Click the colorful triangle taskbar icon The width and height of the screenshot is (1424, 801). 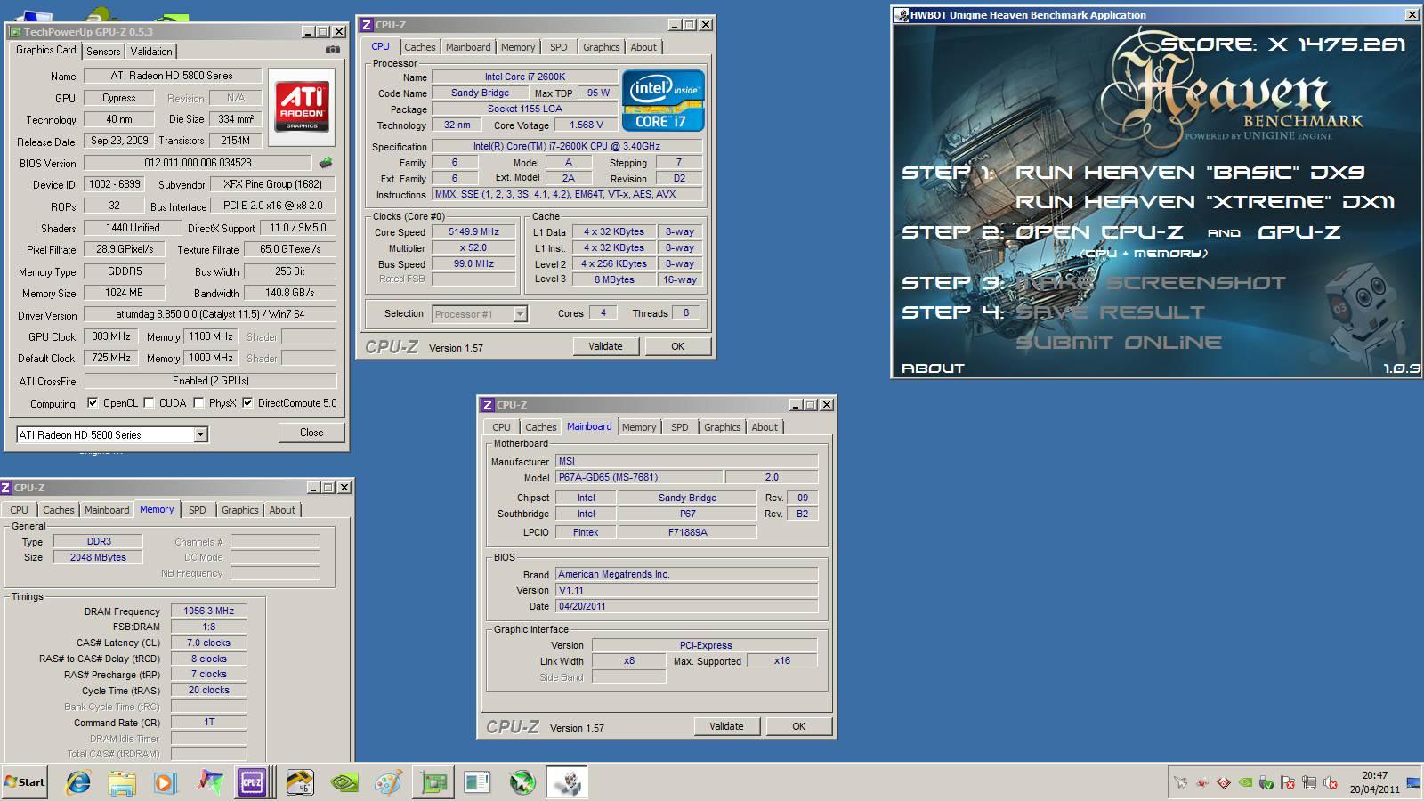coord(210,782)
